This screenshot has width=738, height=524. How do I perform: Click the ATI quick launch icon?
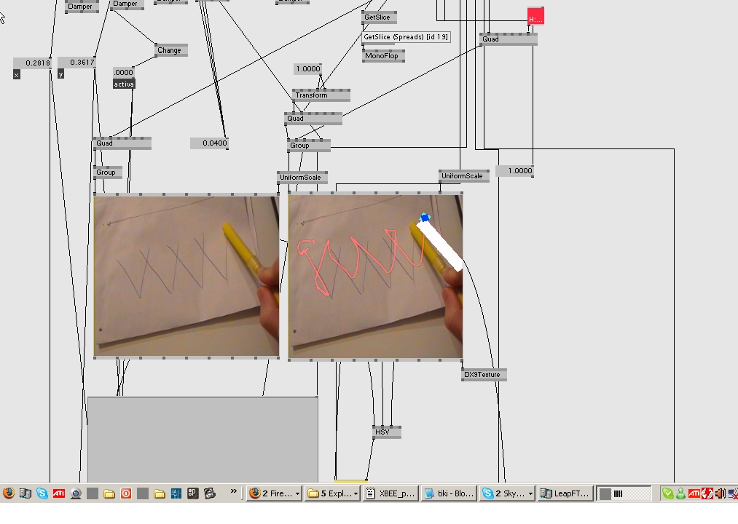click(59, 493)
